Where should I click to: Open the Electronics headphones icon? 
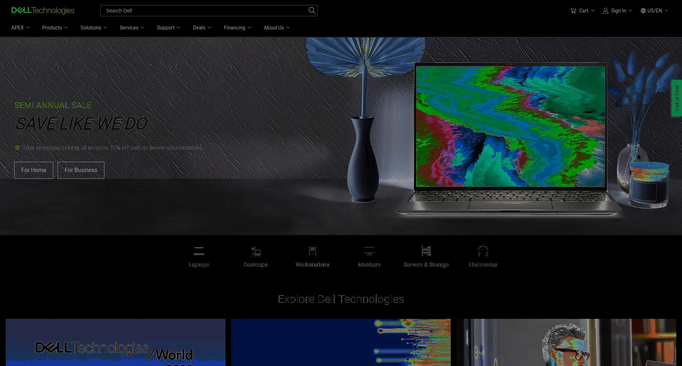(x=483, y=251)
